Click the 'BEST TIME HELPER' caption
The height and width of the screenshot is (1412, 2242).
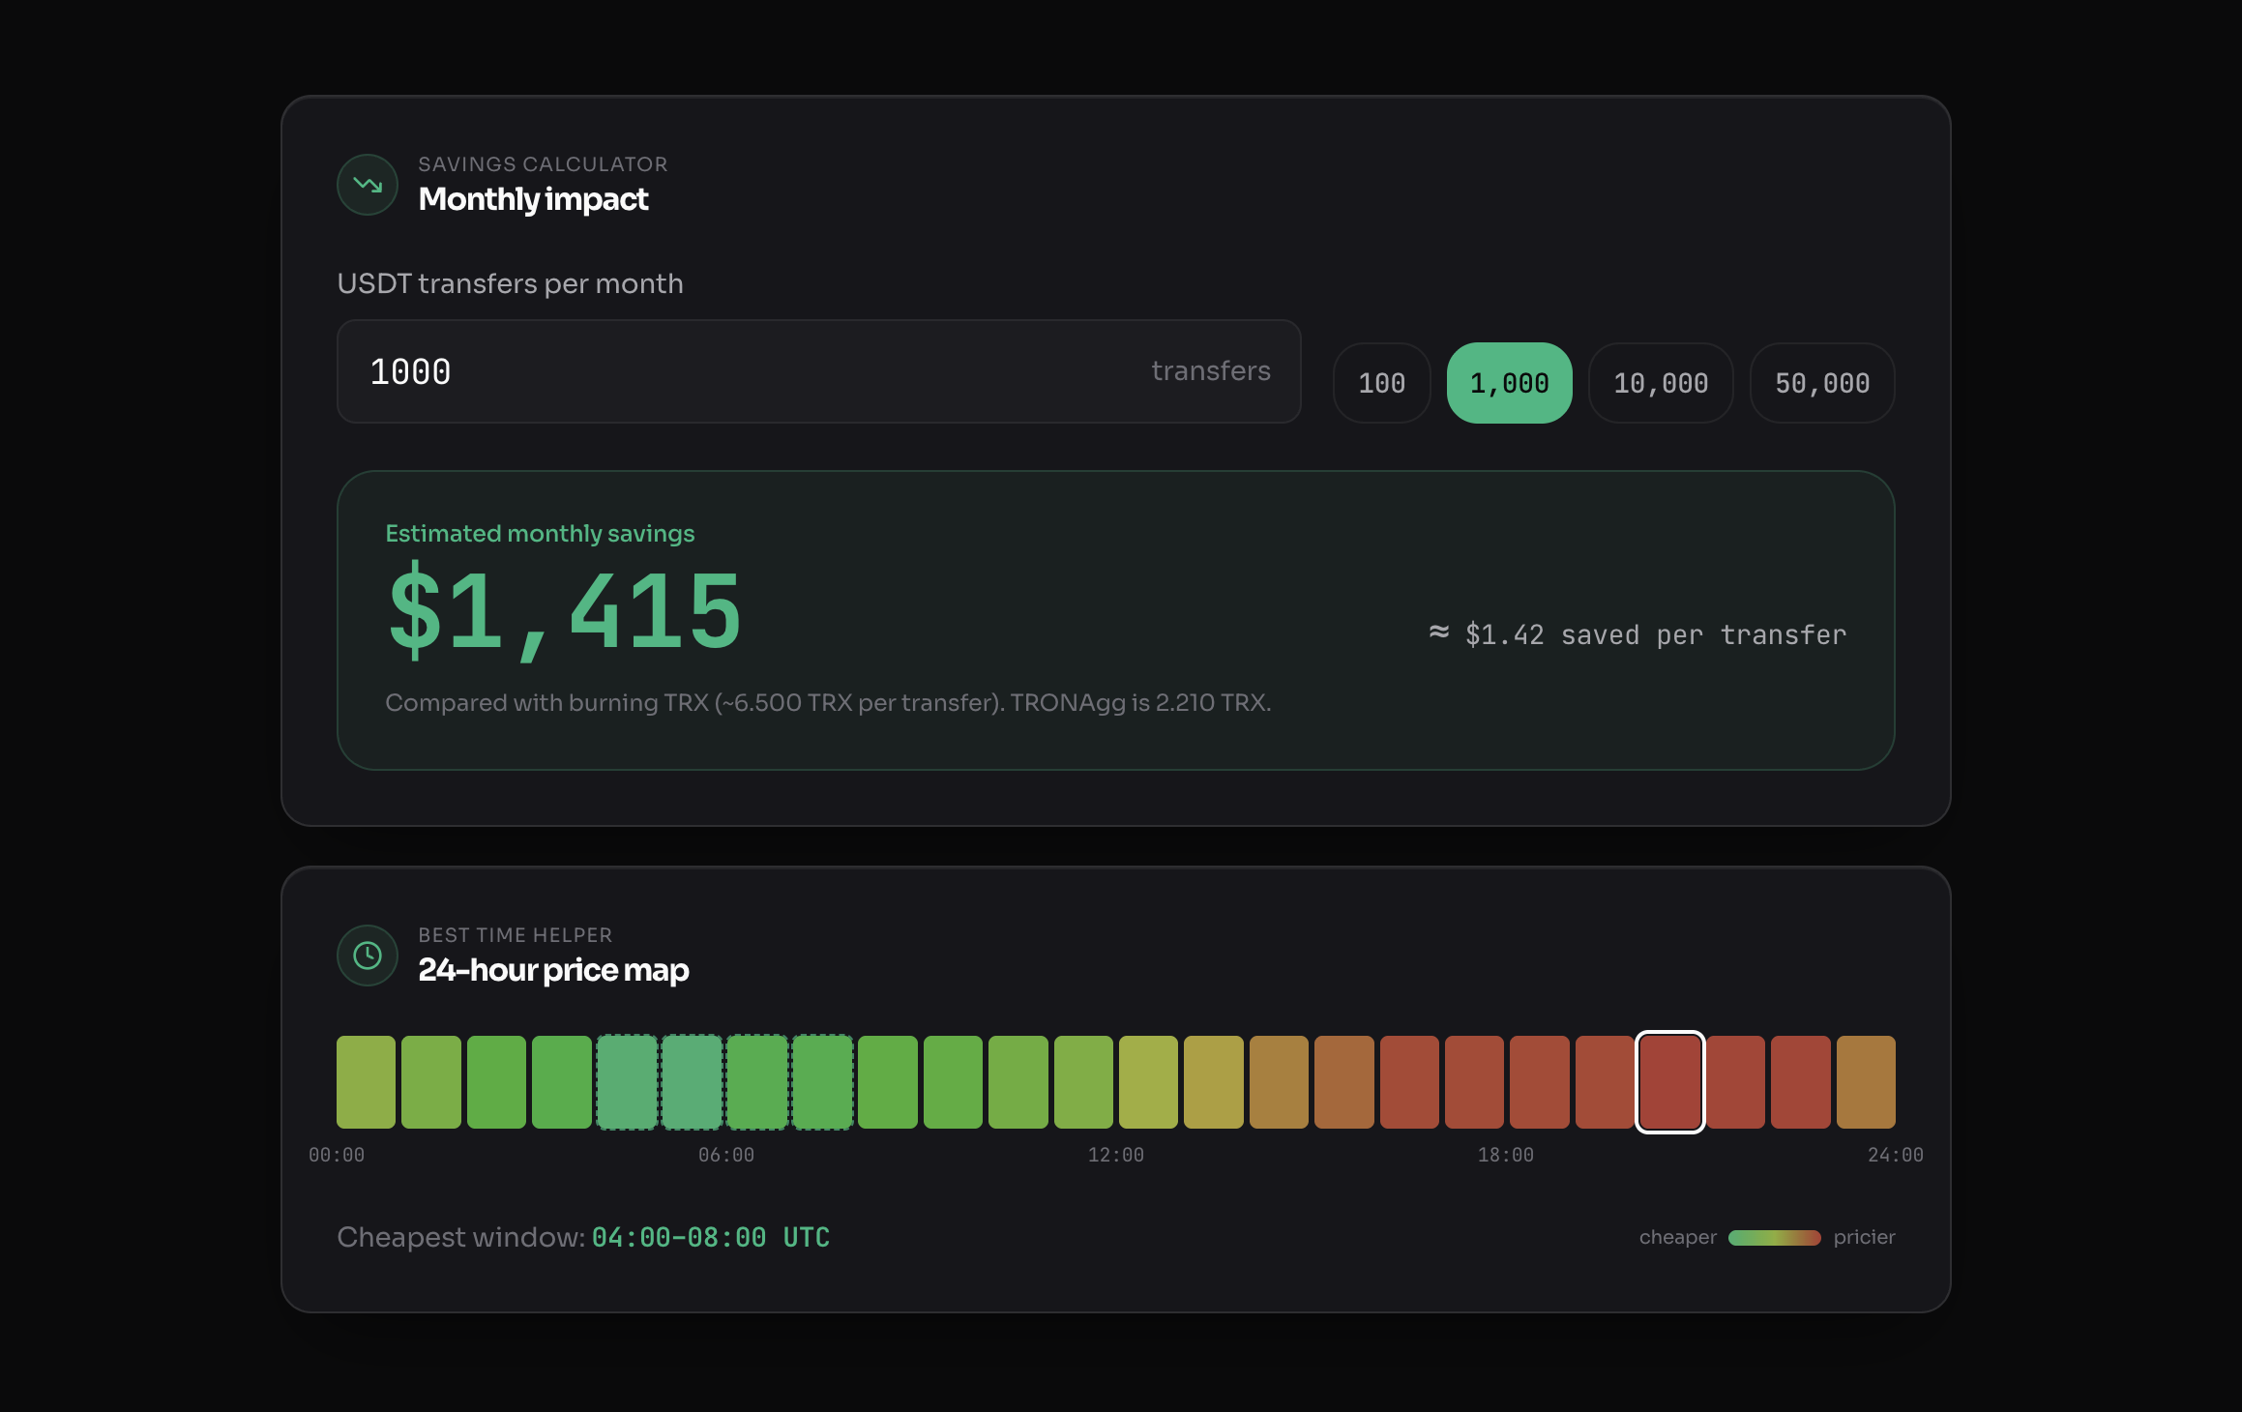[515, 935]
